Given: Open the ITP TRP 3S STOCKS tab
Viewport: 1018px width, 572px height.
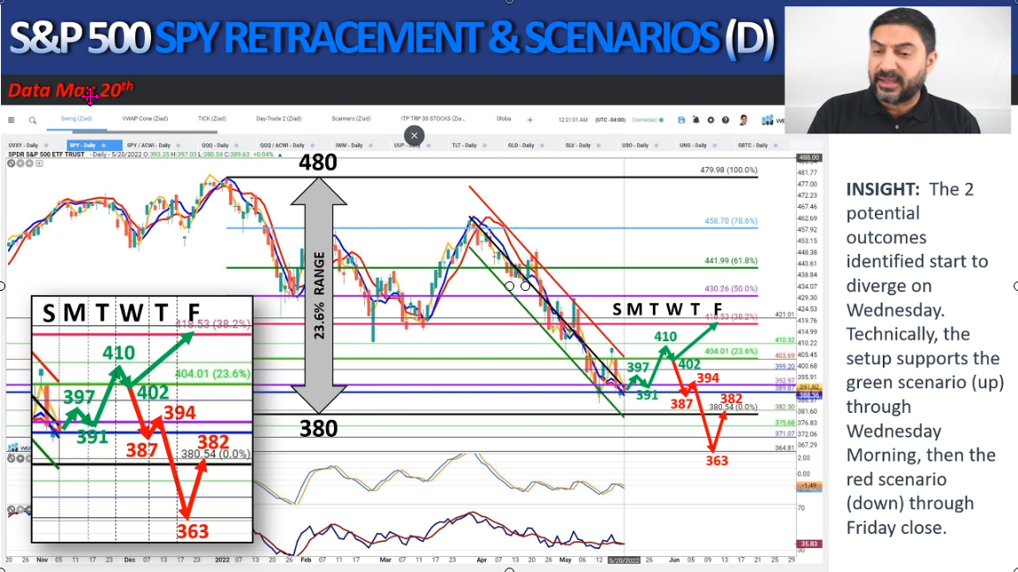Looking at the screenshot, I should [433, 118].
